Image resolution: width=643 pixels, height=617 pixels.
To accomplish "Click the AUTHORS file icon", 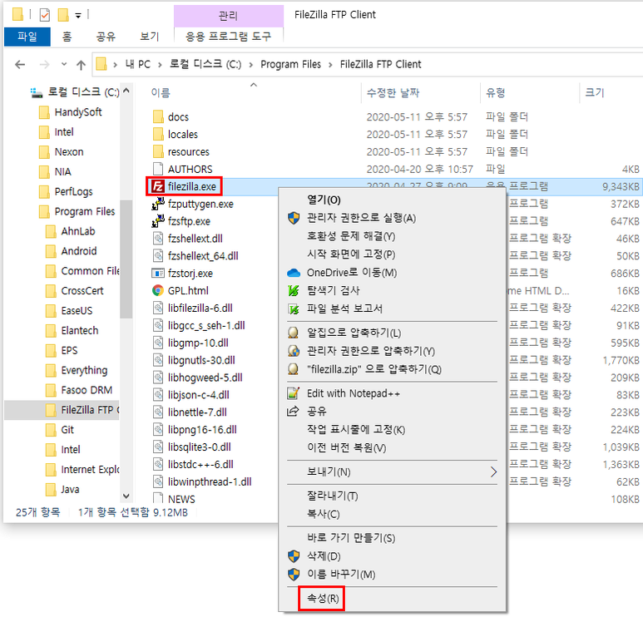I will tap(158, 170).
